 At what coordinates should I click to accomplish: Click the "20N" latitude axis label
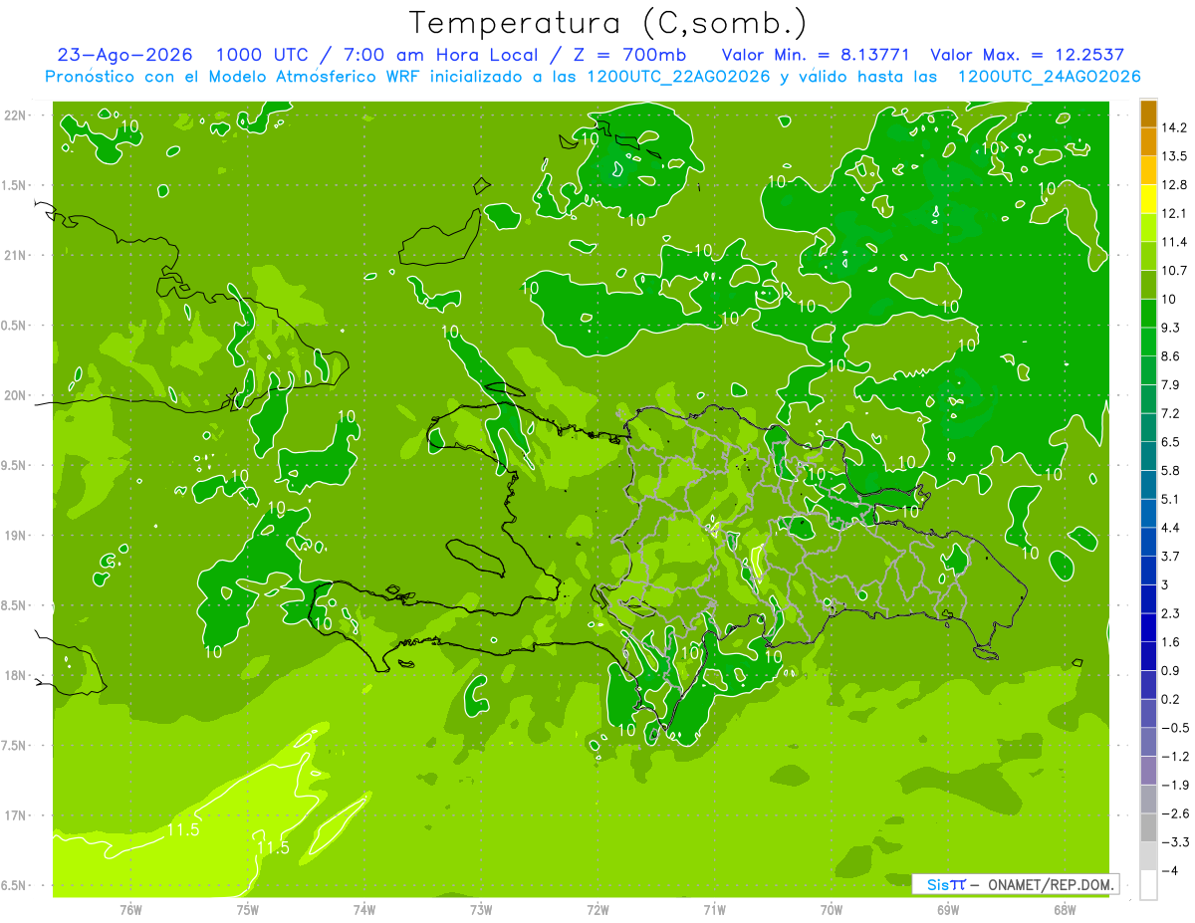[x=15, y=395]
